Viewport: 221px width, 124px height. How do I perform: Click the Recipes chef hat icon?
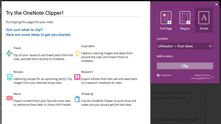9,77
